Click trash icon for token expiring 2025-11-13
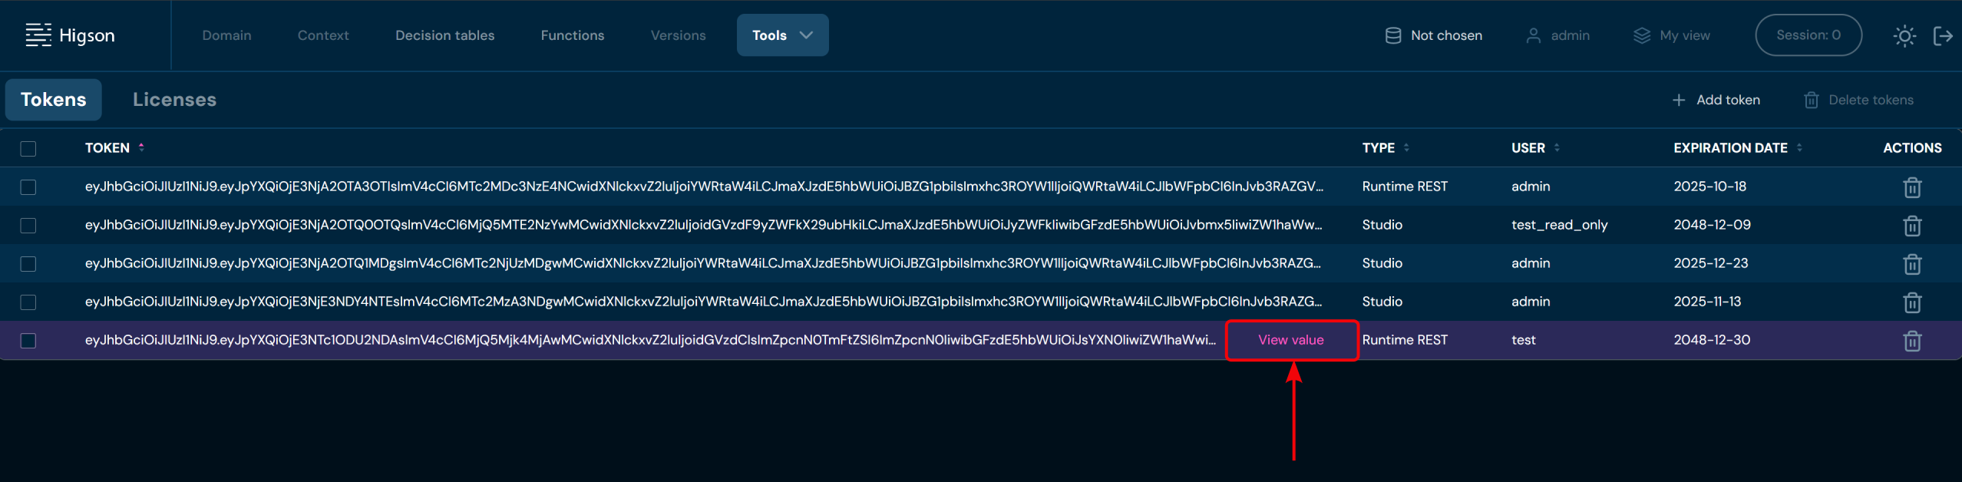 (x=1911, y=302)
